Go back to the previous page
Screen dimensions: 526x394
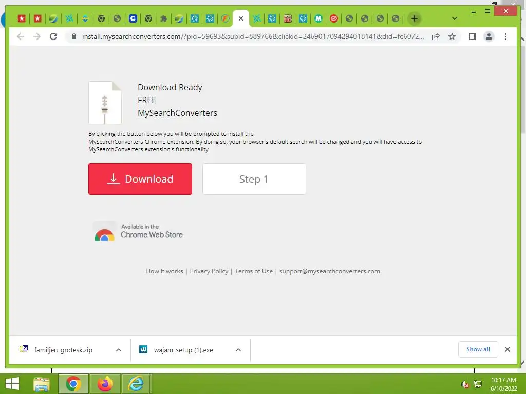21,36
